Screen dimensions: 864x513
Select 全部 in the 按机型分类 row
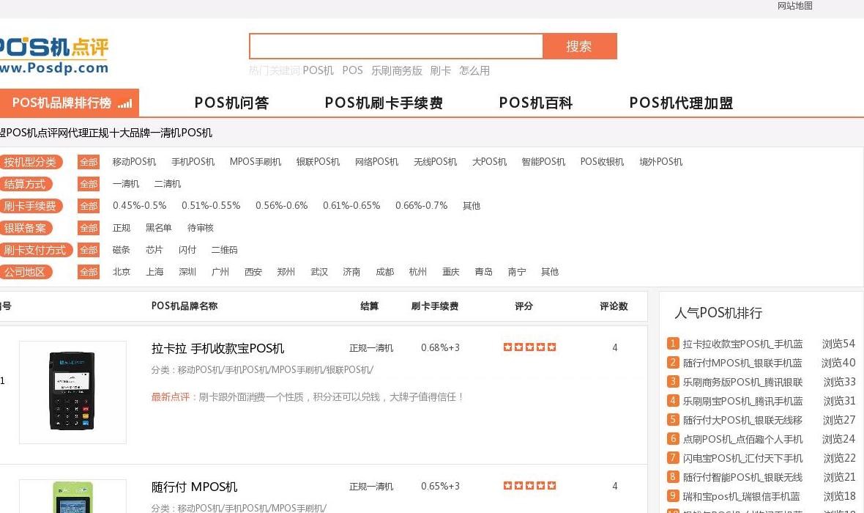pos(89,162)
